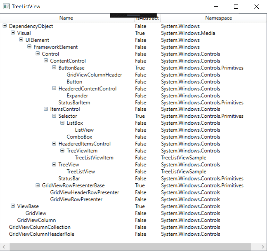Collapse the TreeView node expander
Screen dimensions: 267x251
pyautogui.click(x=54, y=165)
